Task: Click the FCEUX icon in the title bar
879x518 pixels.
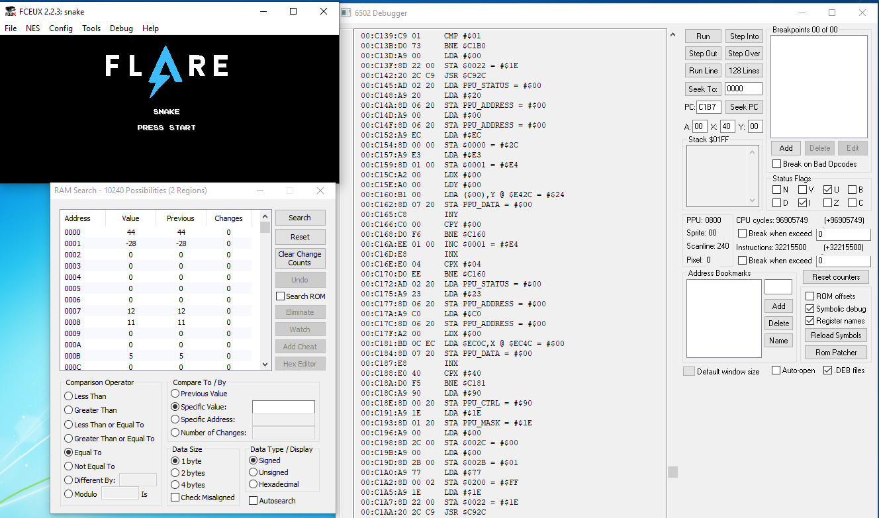Action: point(11,12)
